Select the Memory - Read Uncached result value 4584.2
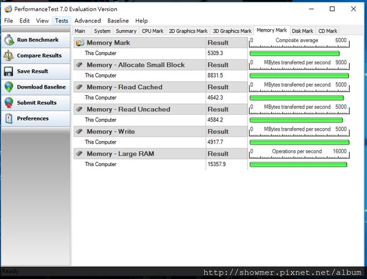Viewport: 367px width, 279px height. pyautogui.click(x=215, y=120)
